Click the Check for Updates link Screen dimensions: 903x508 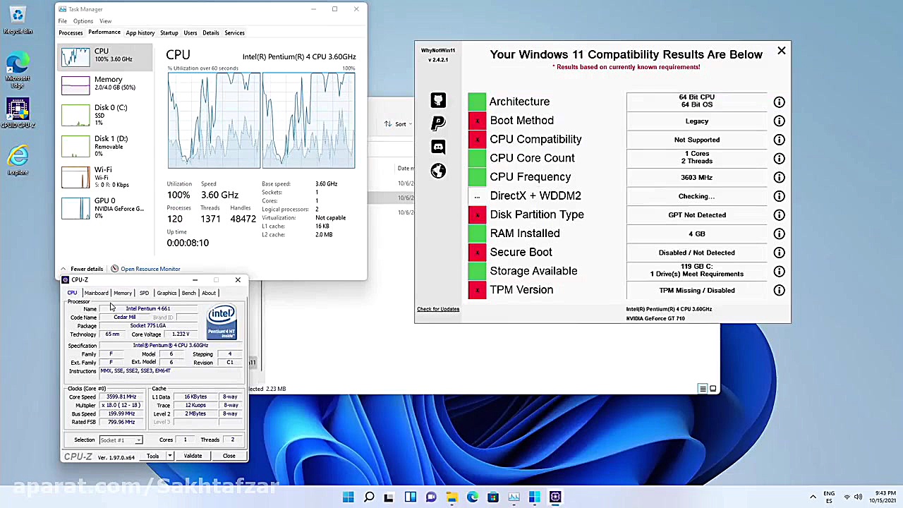pos(438,309)
